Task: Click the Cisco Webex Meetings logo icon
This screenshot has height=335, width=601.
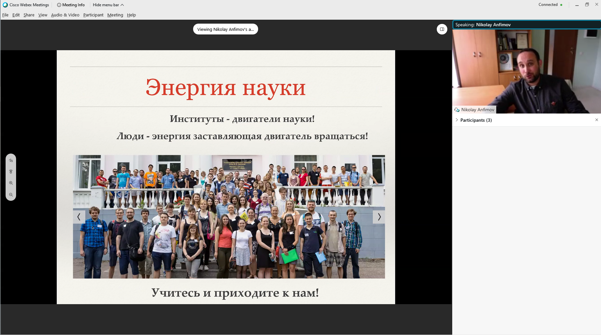Action: 5,5
